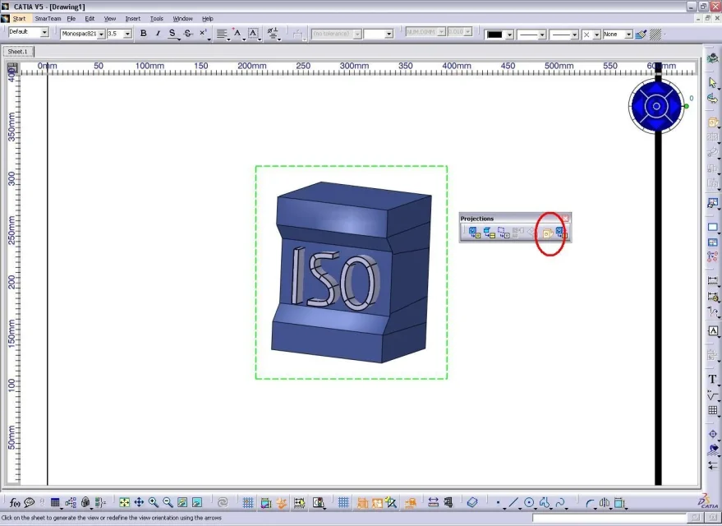This screenshot has height=526, width=722.
Task: Open the black color dropdown
Action: 510,35
